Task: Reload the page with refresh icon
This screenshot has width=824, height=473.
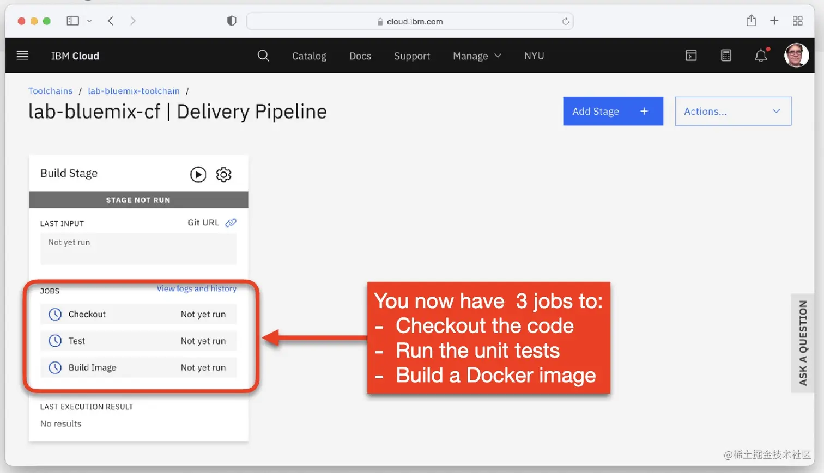Action: coord(566,21)
